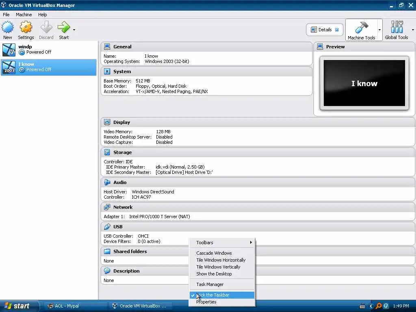Choose Show the Desktop
416x312 pixels.
[x=222, y=274]
